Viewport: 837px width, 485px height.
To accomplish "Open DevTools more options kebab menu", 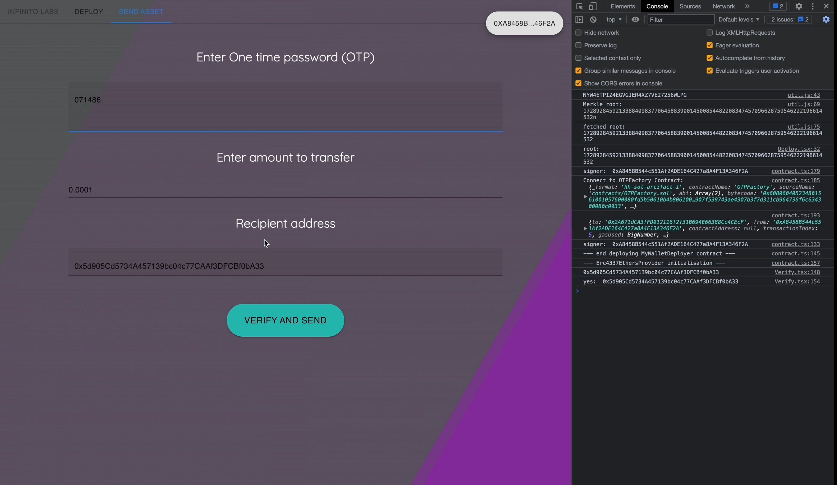I will (813, 6).
